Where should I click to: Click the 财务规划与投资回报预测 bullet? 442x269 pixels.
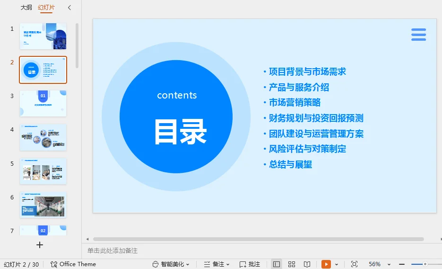(x=316, y=118)
